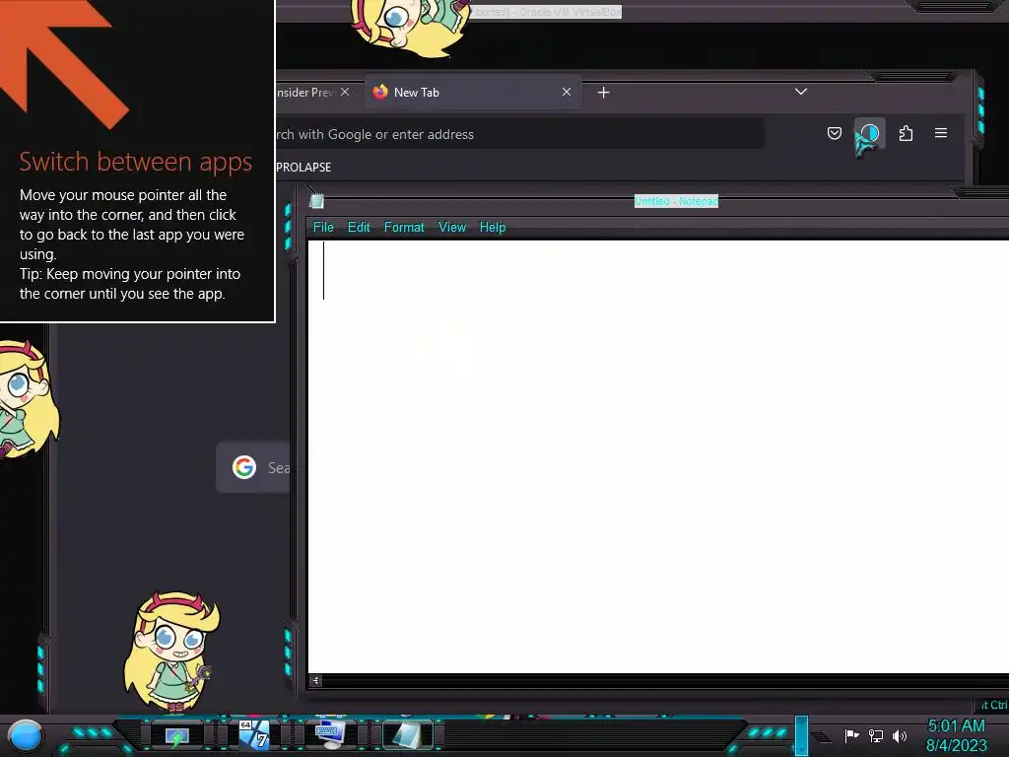The height and width of the screenshot is (757, 1009).
Task: Expand the Firefox list all tabs chevron
Action: coord(800,92)
